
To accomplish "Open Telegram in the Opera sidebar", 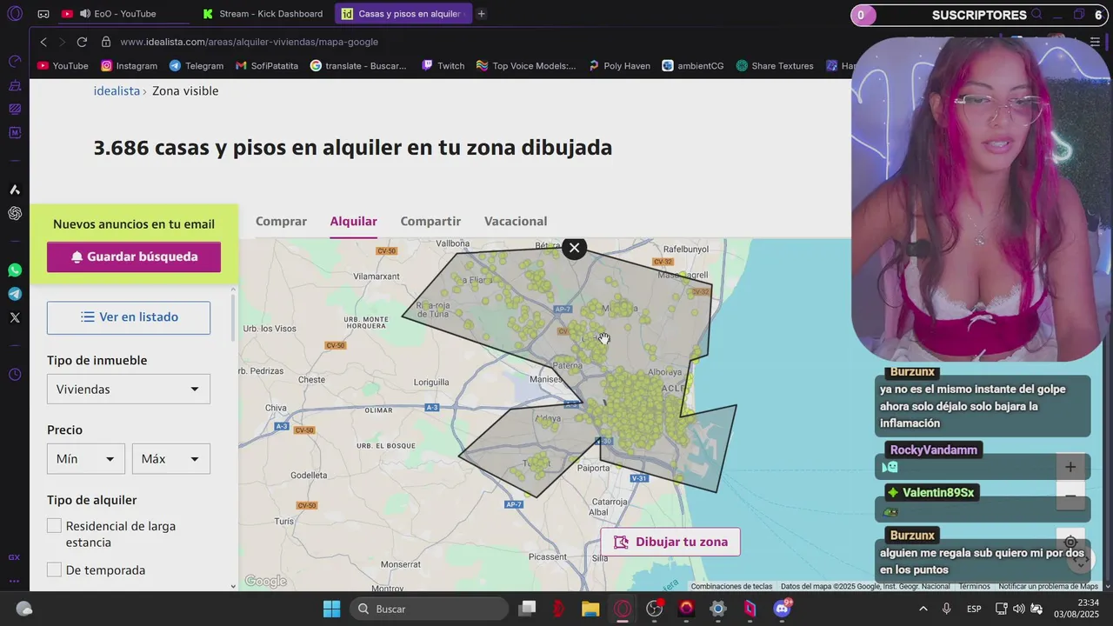I will pos(15,294).
